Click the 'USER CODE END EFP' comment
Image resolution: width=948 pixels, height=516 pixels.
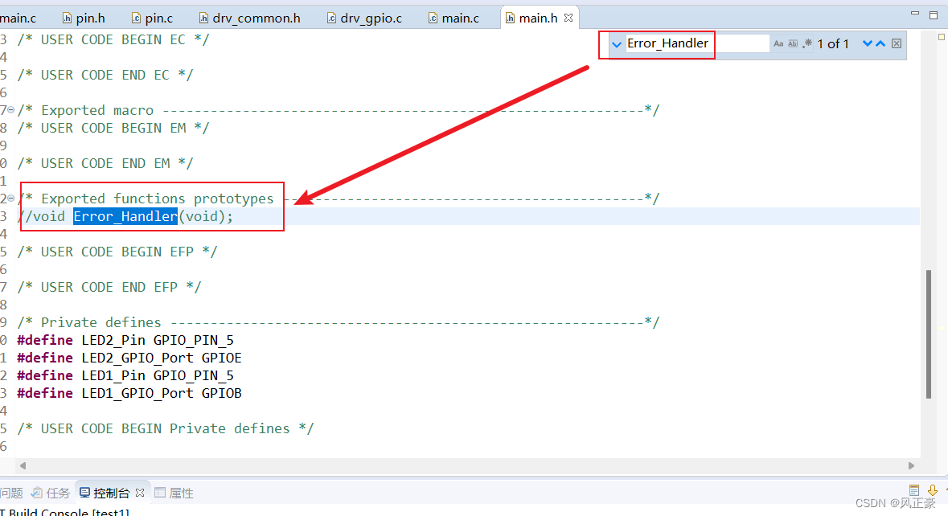(109, 287)
